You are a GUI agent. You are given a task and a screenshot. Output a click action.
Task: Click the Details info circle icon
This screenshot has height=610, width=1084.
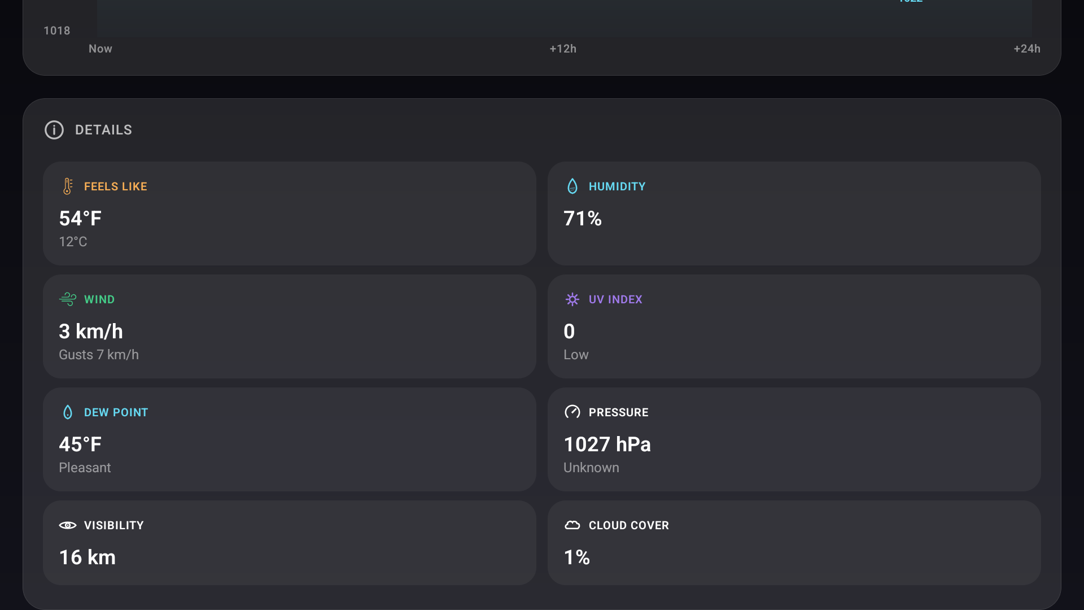click(x=54, y=130)
